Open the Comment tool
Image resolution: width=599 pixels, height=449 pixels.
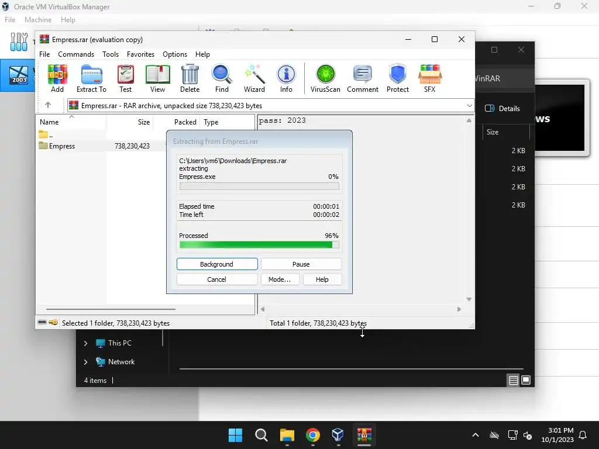tap(363, 78)
